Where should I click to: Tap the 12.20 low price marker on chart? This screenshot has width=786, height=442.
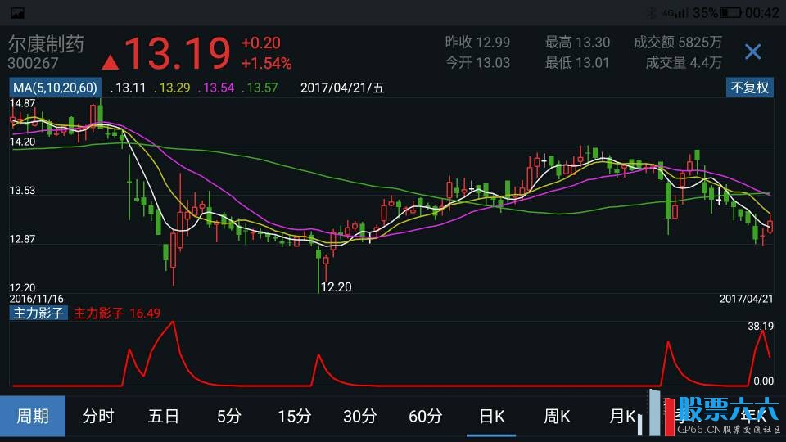click(x=336, y=286)
